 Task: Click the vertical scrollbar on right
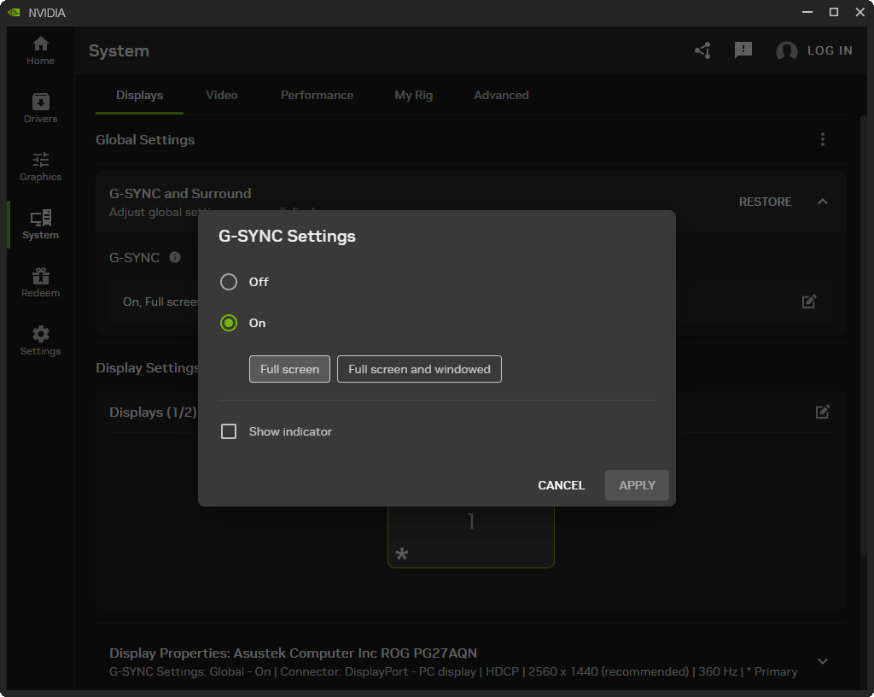[864, 335]
